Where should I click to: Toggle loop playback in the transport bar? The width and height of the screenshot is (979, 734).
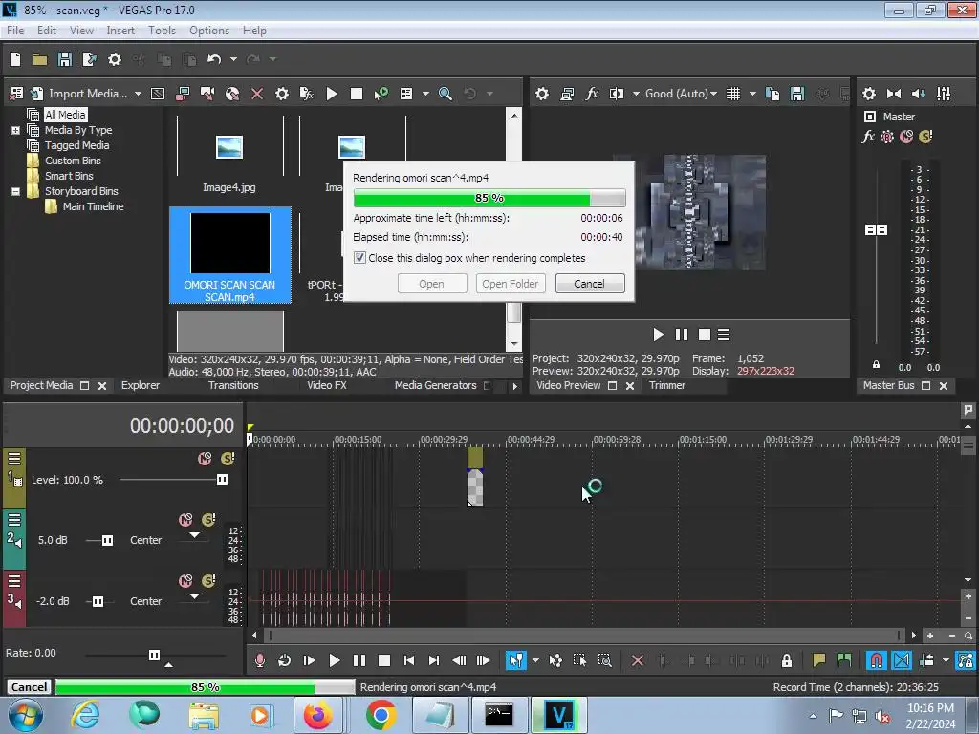pyautogui.click(x=285, y=660)
